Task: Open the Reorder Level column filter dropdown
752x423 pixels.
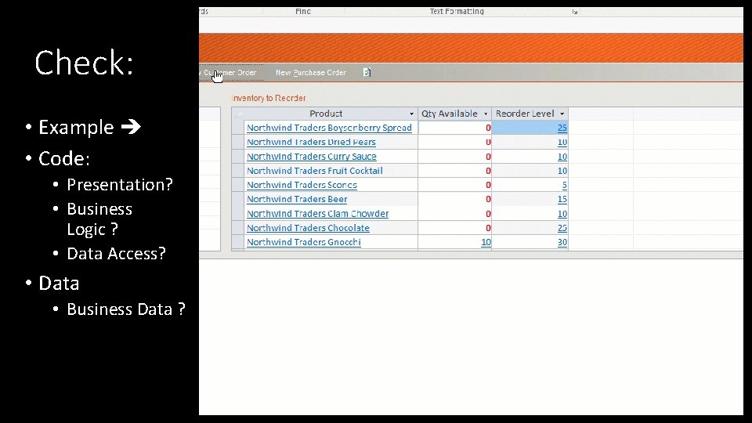Action: tap(562, 114)
